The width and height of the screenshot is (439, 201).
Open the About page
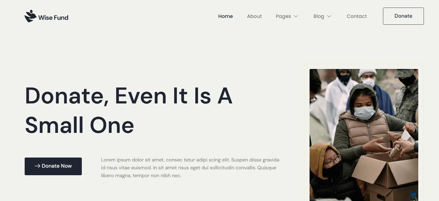(254, 16)
